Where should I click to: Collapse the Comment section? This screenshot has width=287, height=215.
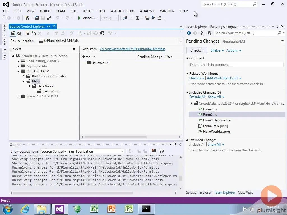(x=187, y=58)
